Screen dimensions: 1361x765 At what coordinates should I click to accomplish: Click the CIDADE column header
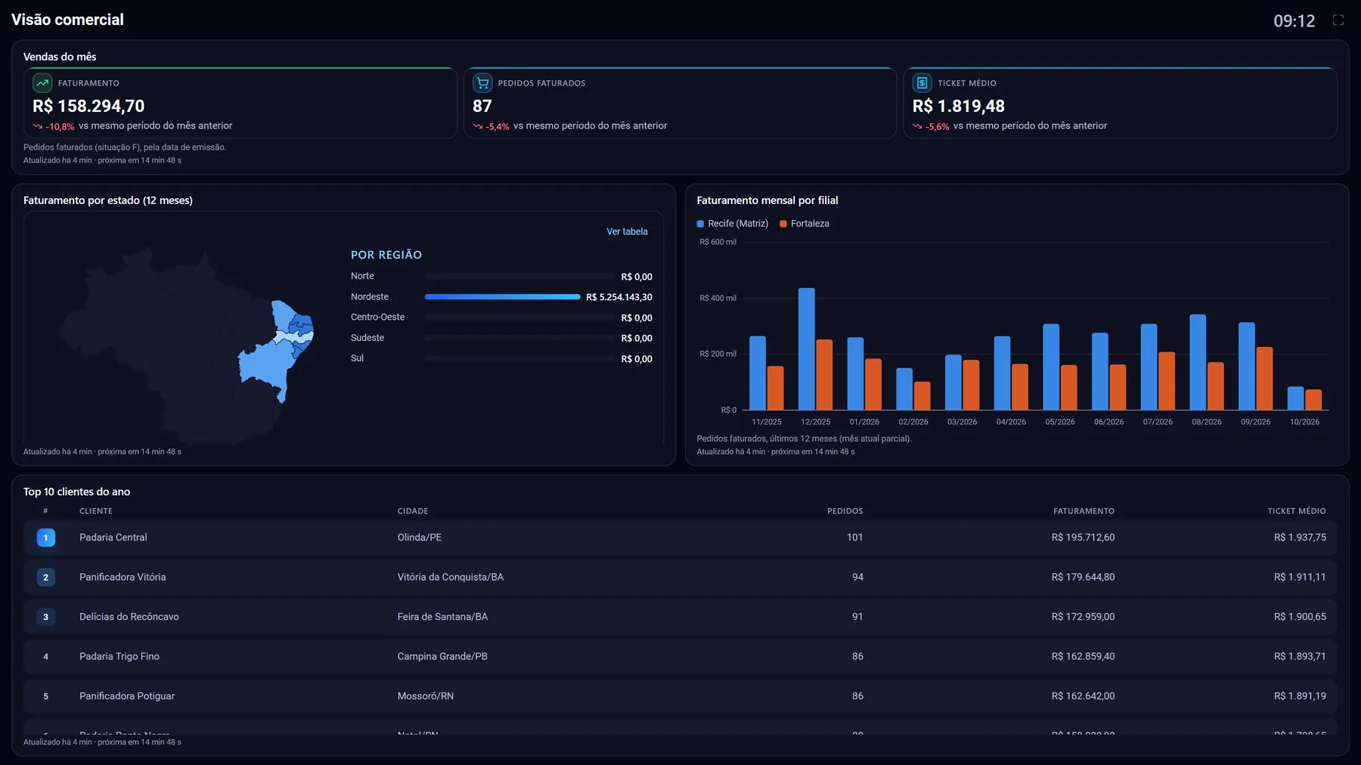tap(413, 511)
